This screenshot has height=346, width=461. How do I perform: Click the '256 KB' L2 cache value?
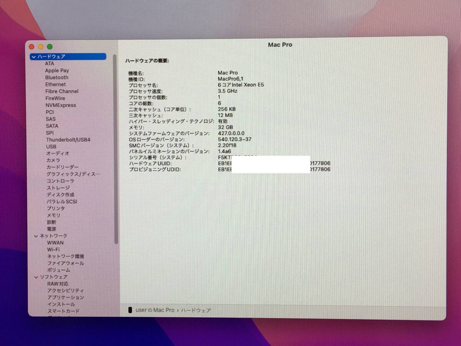coord(227,109)
